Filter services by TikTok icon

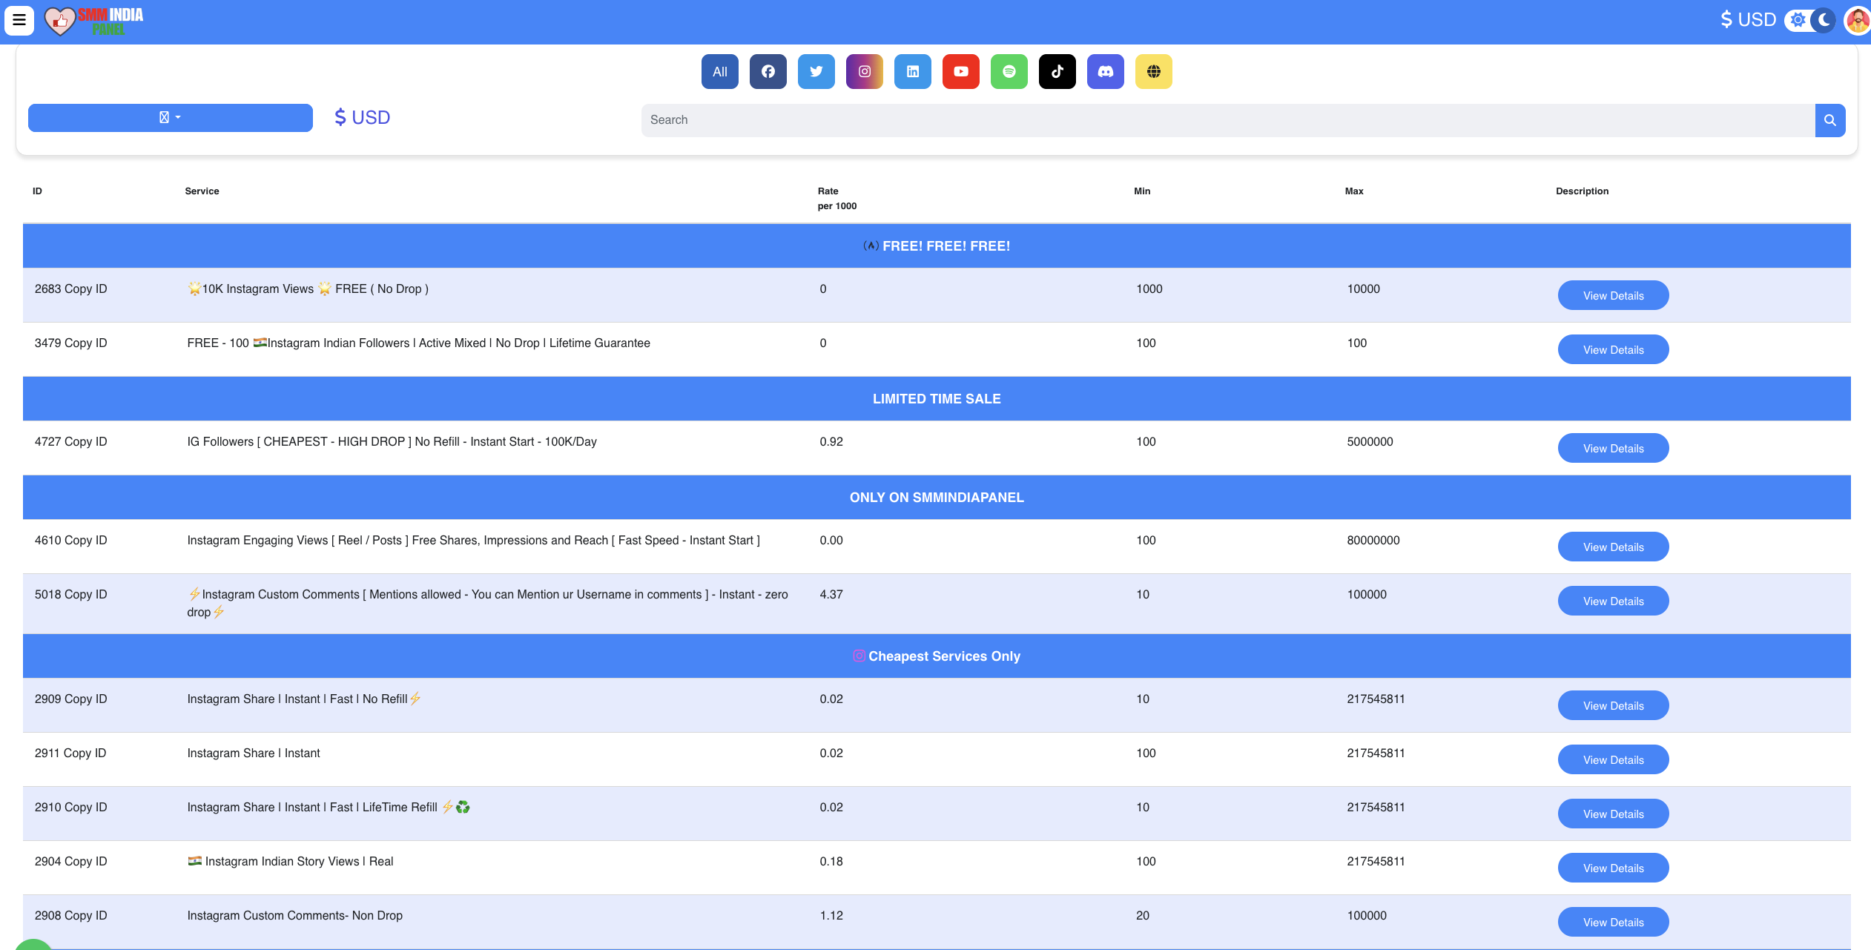point(1057,72)
